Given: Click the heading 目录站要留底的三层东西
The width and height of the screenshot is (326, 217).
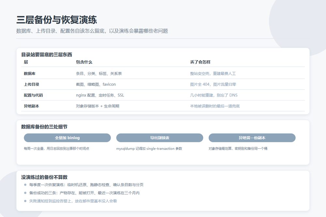Looking at the screenshot, I should [x=47, y=55].
